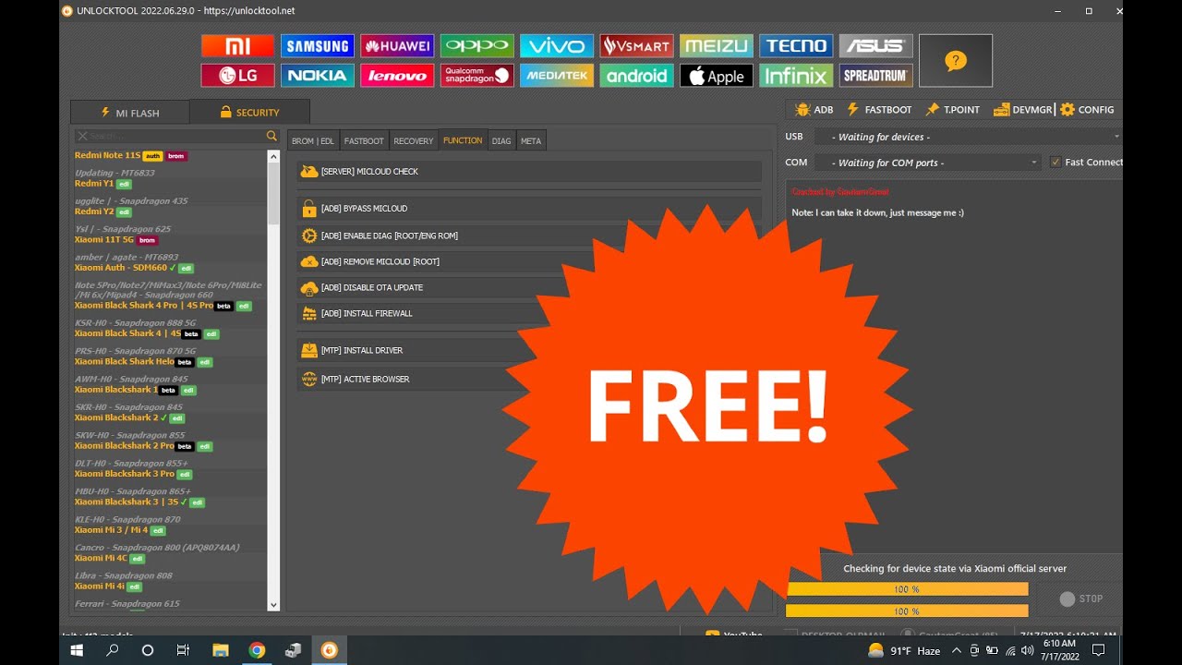The image size is (1182, 665).
Task: Select the Xiaomi MI brand logo
Action: [238, 46]
